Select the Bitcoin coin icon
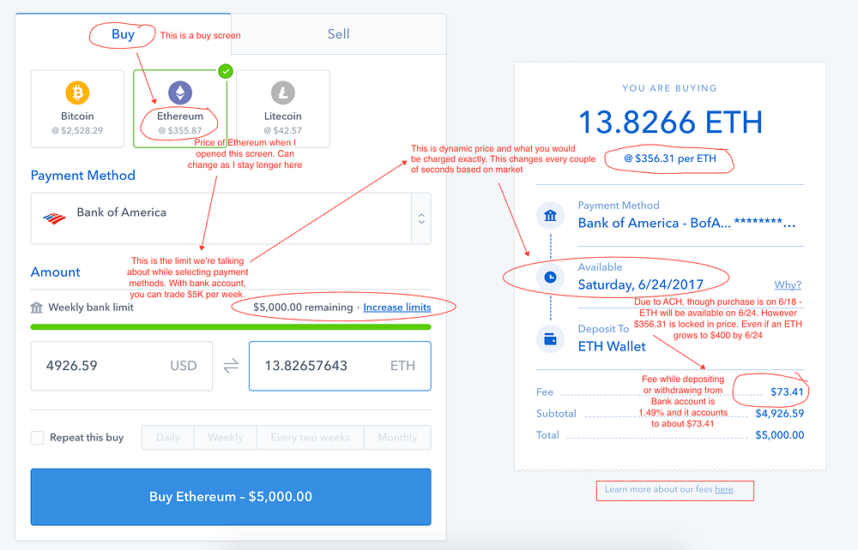This screenshot has height=550, width=858. tap(77, 93)
